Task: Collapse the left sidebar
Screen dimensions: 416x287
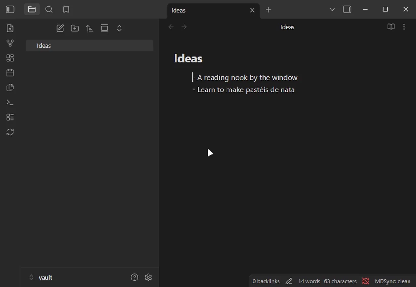Action: point(10,9)
